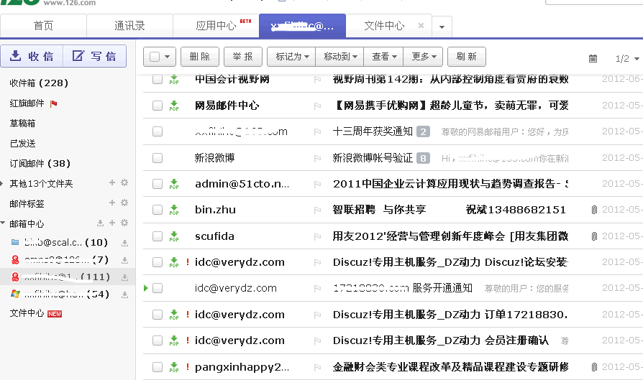
Task: Add a new label via plus beside 邮件标签
Action: pos(112,203)
